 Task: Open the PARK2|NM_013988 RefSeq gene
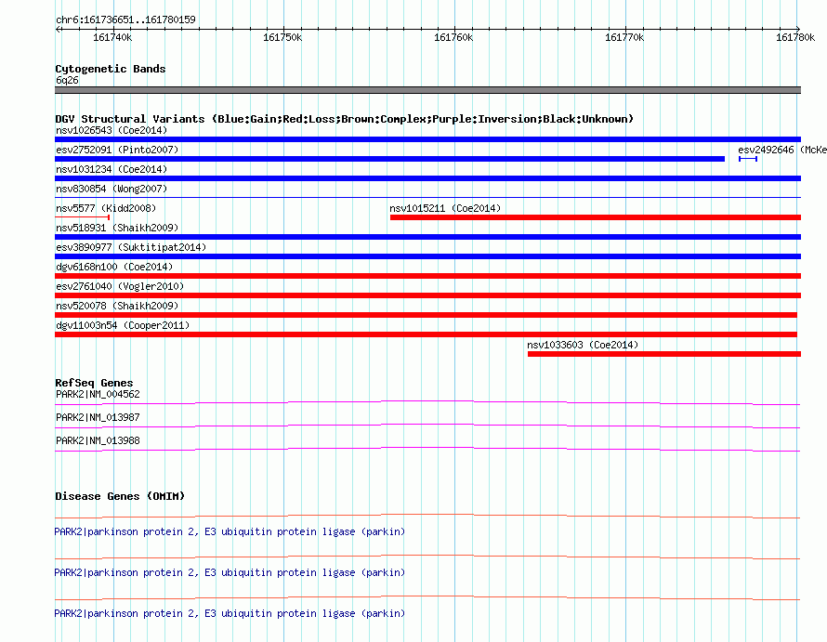98,441
